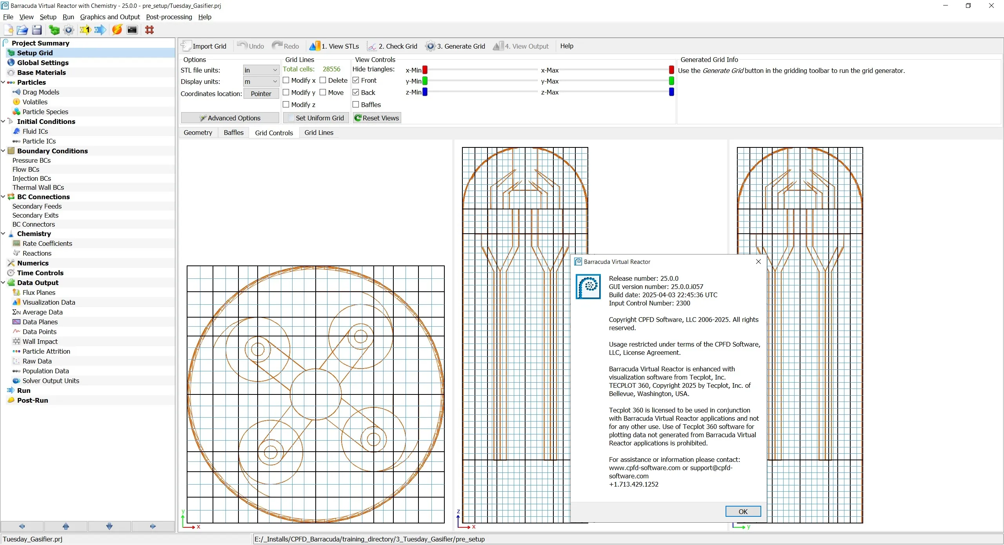Screen dimensions: 1004x545
Task: Select Time Controls in project tree
Action: click(x=40, y=273)
